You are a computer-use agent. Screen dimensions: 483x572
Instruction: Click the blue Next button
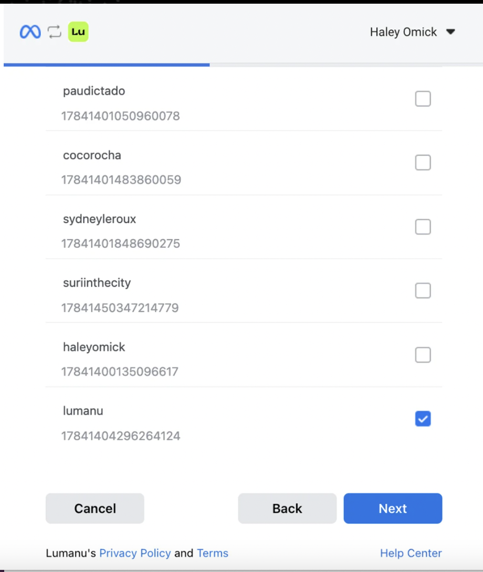(393, 509)
